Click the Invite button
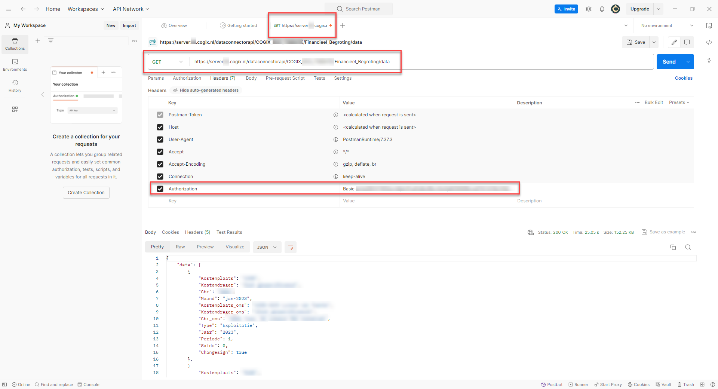Image resolution: width=718 pixels, height=389 pixels. [566, 9]
